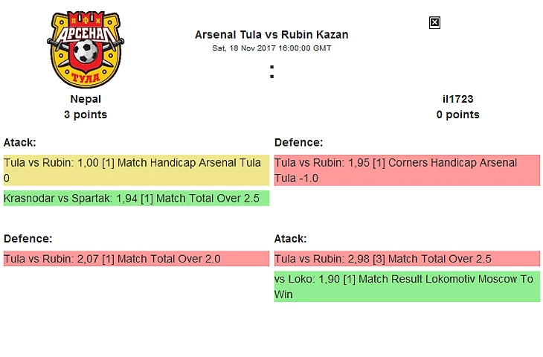
Task: Click the Arsenal Tula club logo
Action: (x=86, y=50)
